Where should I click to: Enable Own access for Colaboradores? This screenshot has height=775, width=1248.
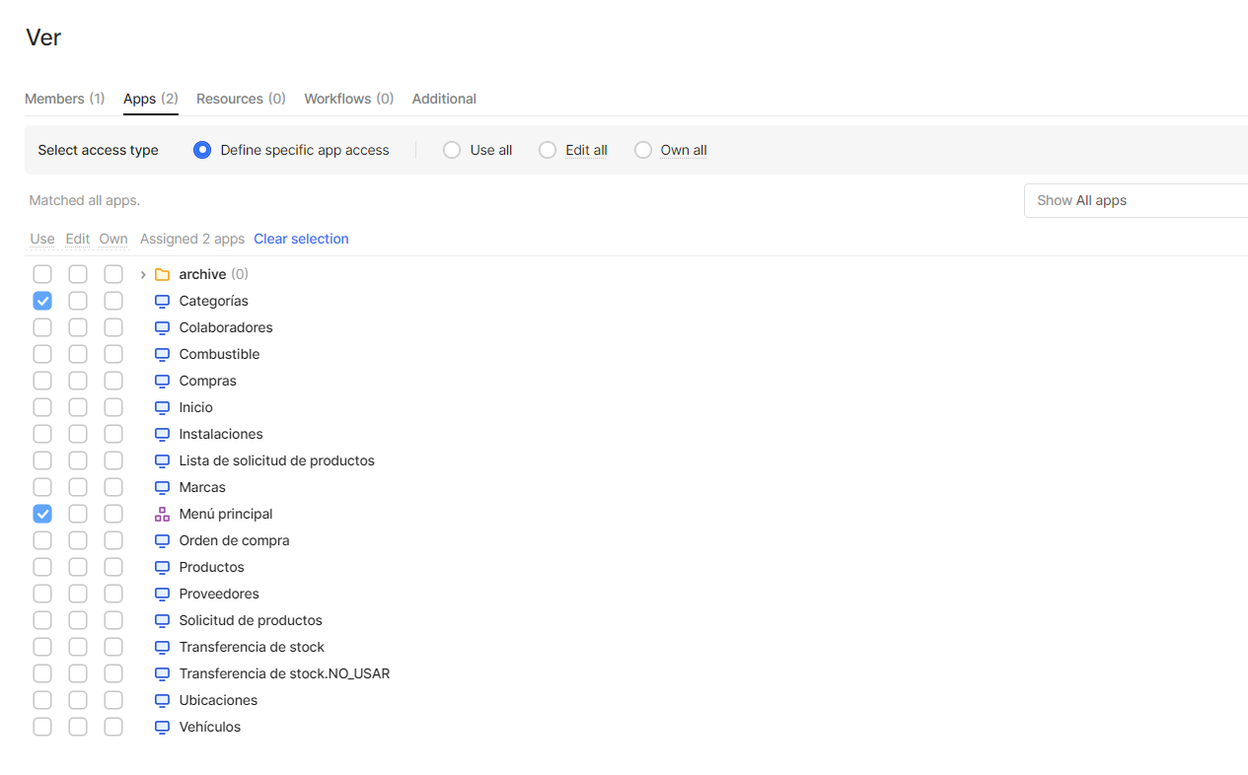[x=113, y=327]
